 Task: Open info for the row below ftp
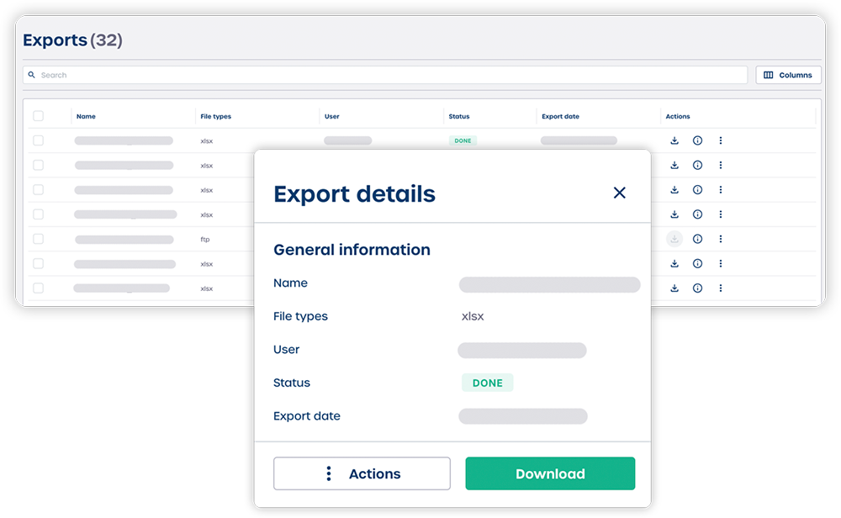pyautogui.click(x=697, y=264)
